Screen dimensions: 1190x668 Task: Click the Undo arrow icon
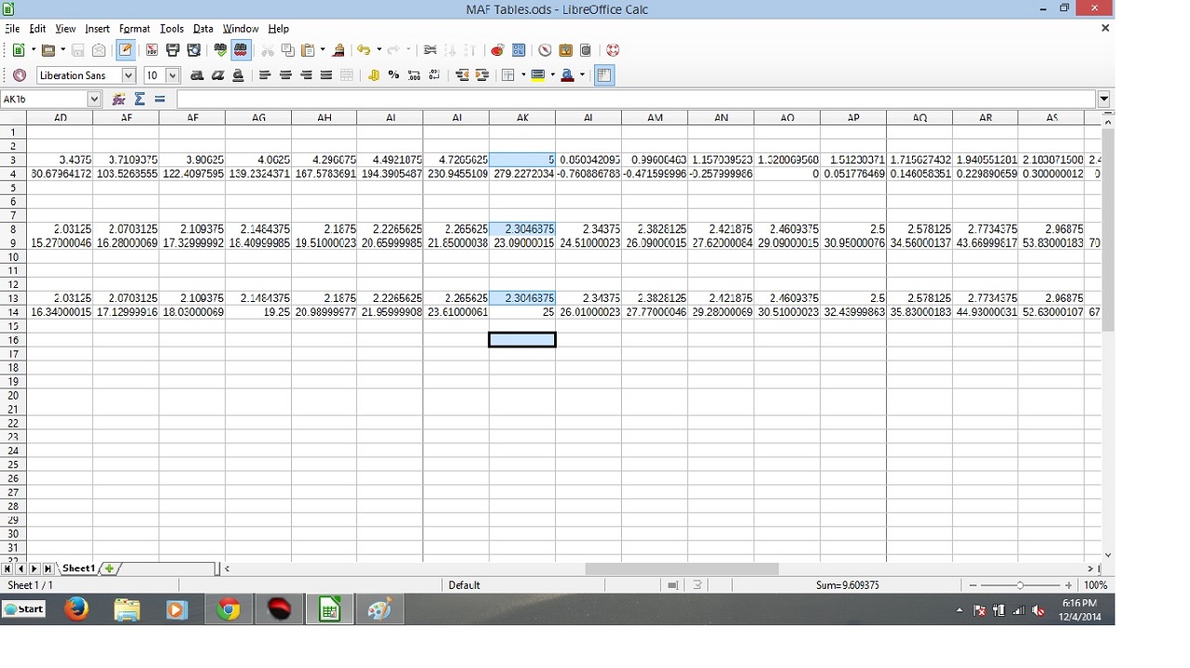coord(364,50)
